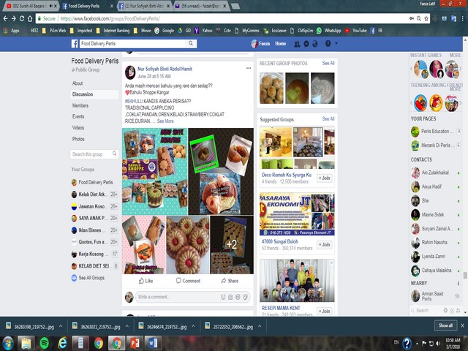The width and height of the screenshot is (468, 351).
Task: Open post options three-dot menu
Action: coord(249,68)
